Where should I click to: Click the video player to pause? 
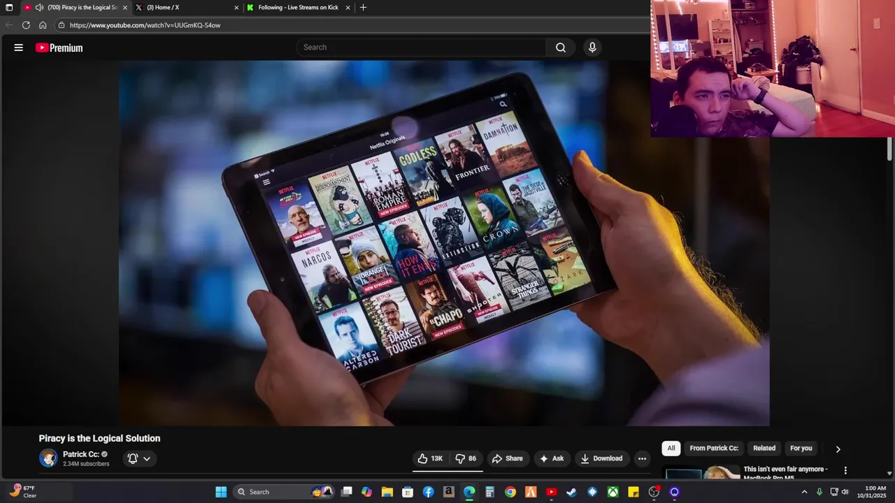(444, 243)
